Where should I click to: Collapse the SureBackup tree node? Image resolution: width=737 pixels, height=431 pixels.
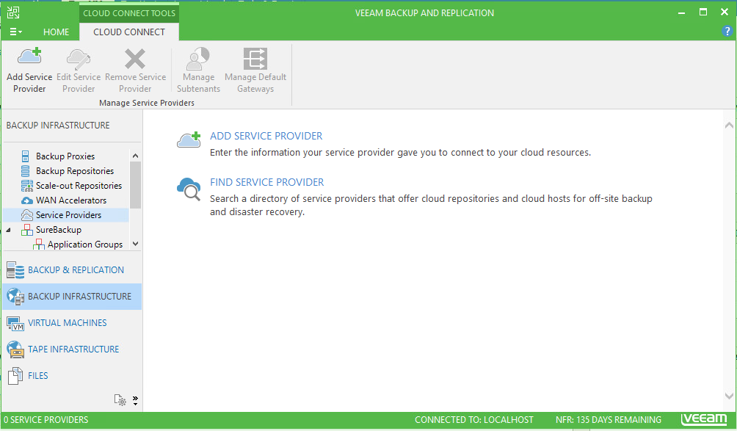tap(9, 230)
